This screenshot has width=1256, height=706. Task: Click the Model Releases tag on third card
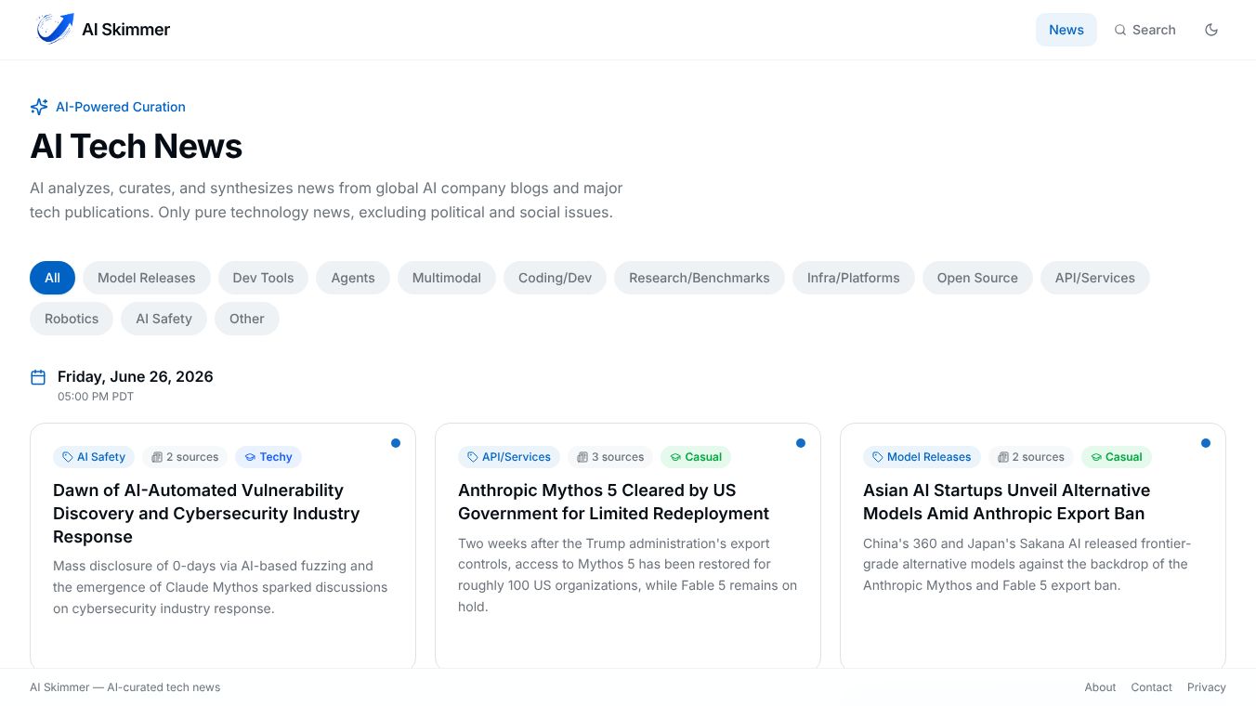pos(922,457)
